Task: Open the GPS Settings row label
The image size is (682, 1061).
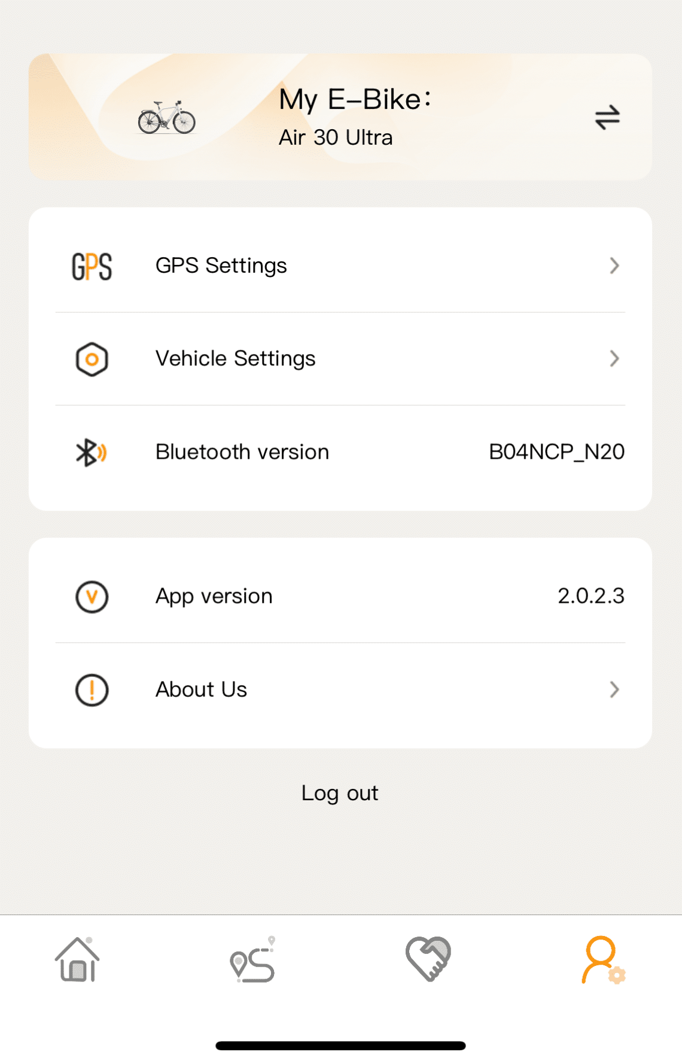Action: (x=221, y=266)
